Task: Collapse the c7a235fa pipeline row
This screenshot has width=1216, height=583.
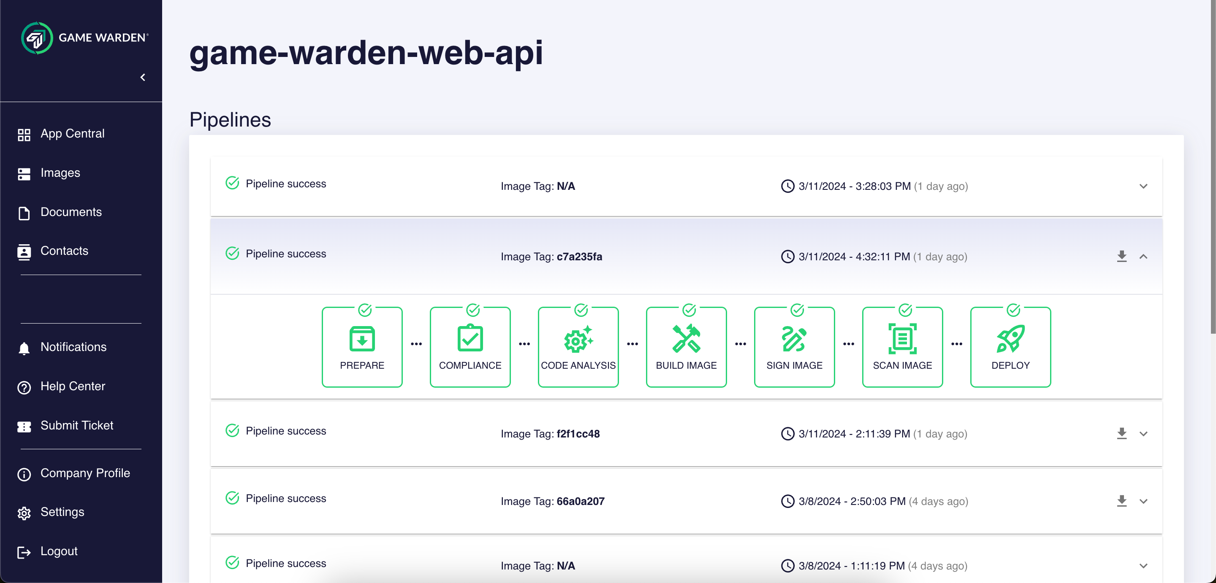Action: [1143, 256]
